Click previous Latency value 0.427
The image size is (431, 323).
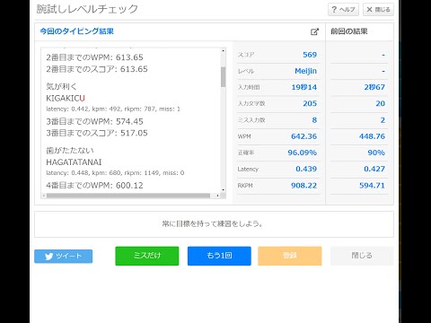pyautogui.click(x=374, y=169)
